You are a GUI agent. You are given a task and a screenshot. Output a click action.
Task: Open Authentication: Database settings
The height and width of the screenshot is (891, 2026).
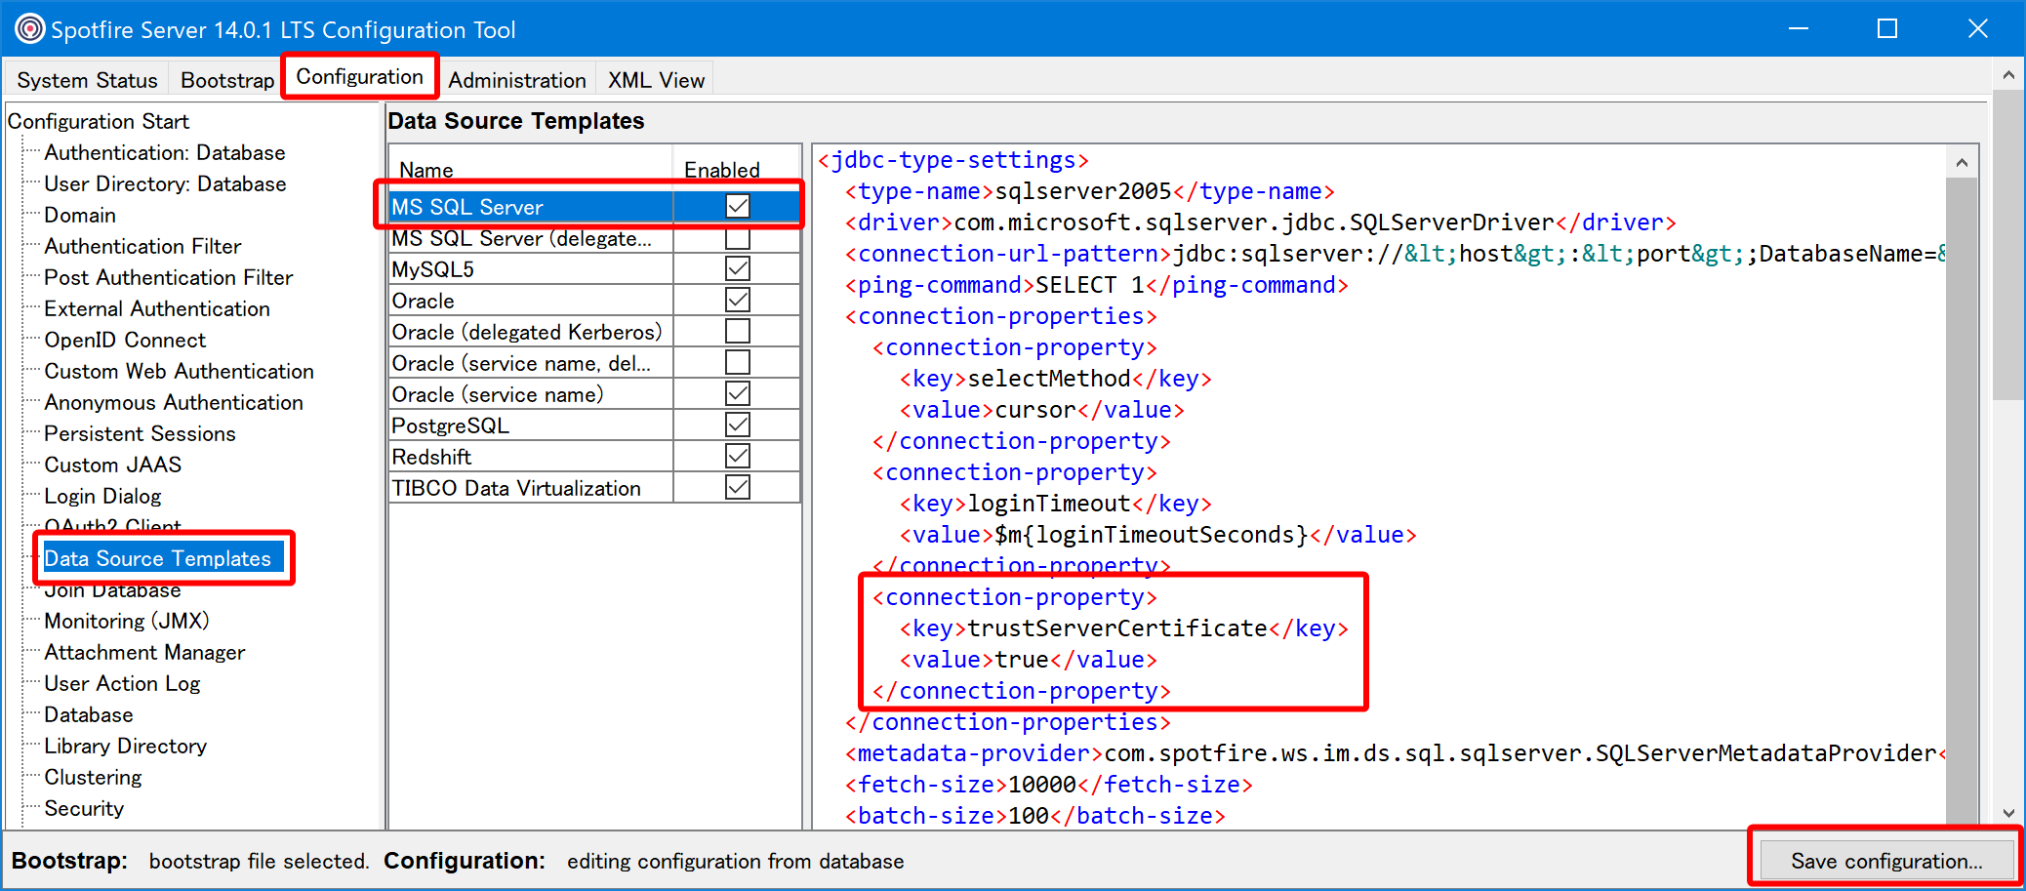pos(164,152)
